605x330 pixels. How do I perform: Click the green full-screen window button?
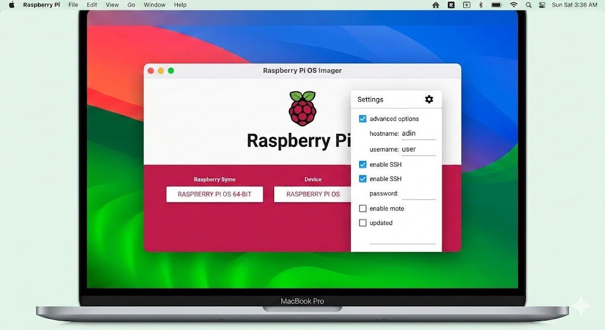pos(171,71)
